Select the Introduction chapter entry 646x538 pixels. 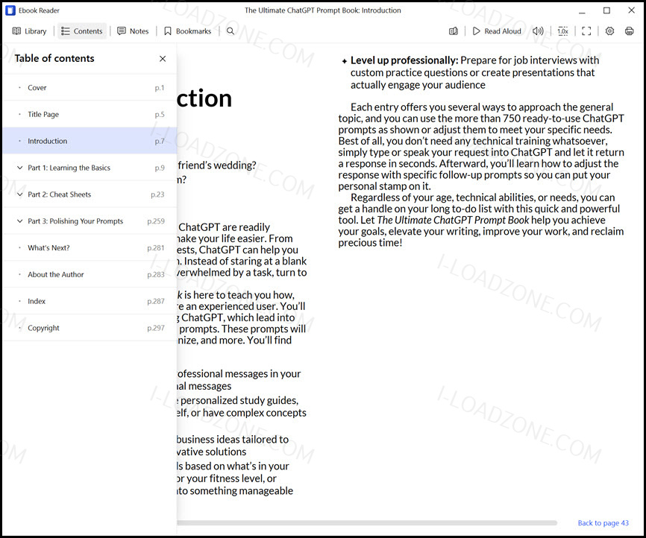click(x=90, y=141)
